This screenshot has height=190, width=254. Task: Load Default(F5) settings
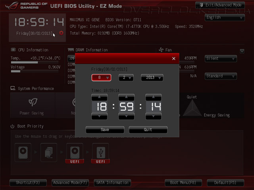click(x=225, y=183)
